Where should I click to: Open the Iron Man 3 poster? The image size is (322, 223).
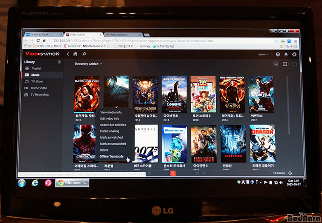[204, 144]
